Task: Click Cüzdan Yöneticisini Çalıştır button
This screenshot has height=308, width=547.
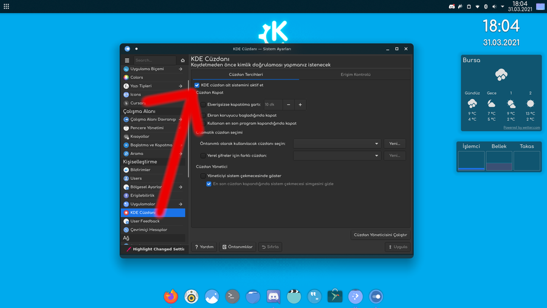Action: pyautogui.click(x=380, y=234)
